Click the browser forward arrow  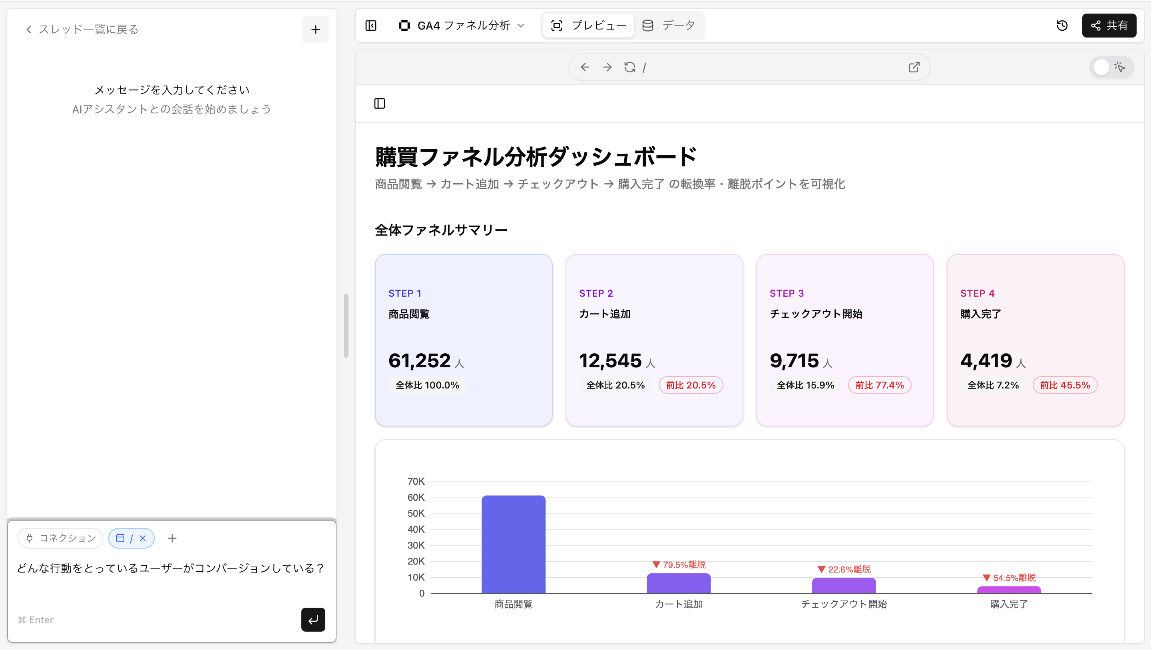pyautogui.click(x=607, y=67)
